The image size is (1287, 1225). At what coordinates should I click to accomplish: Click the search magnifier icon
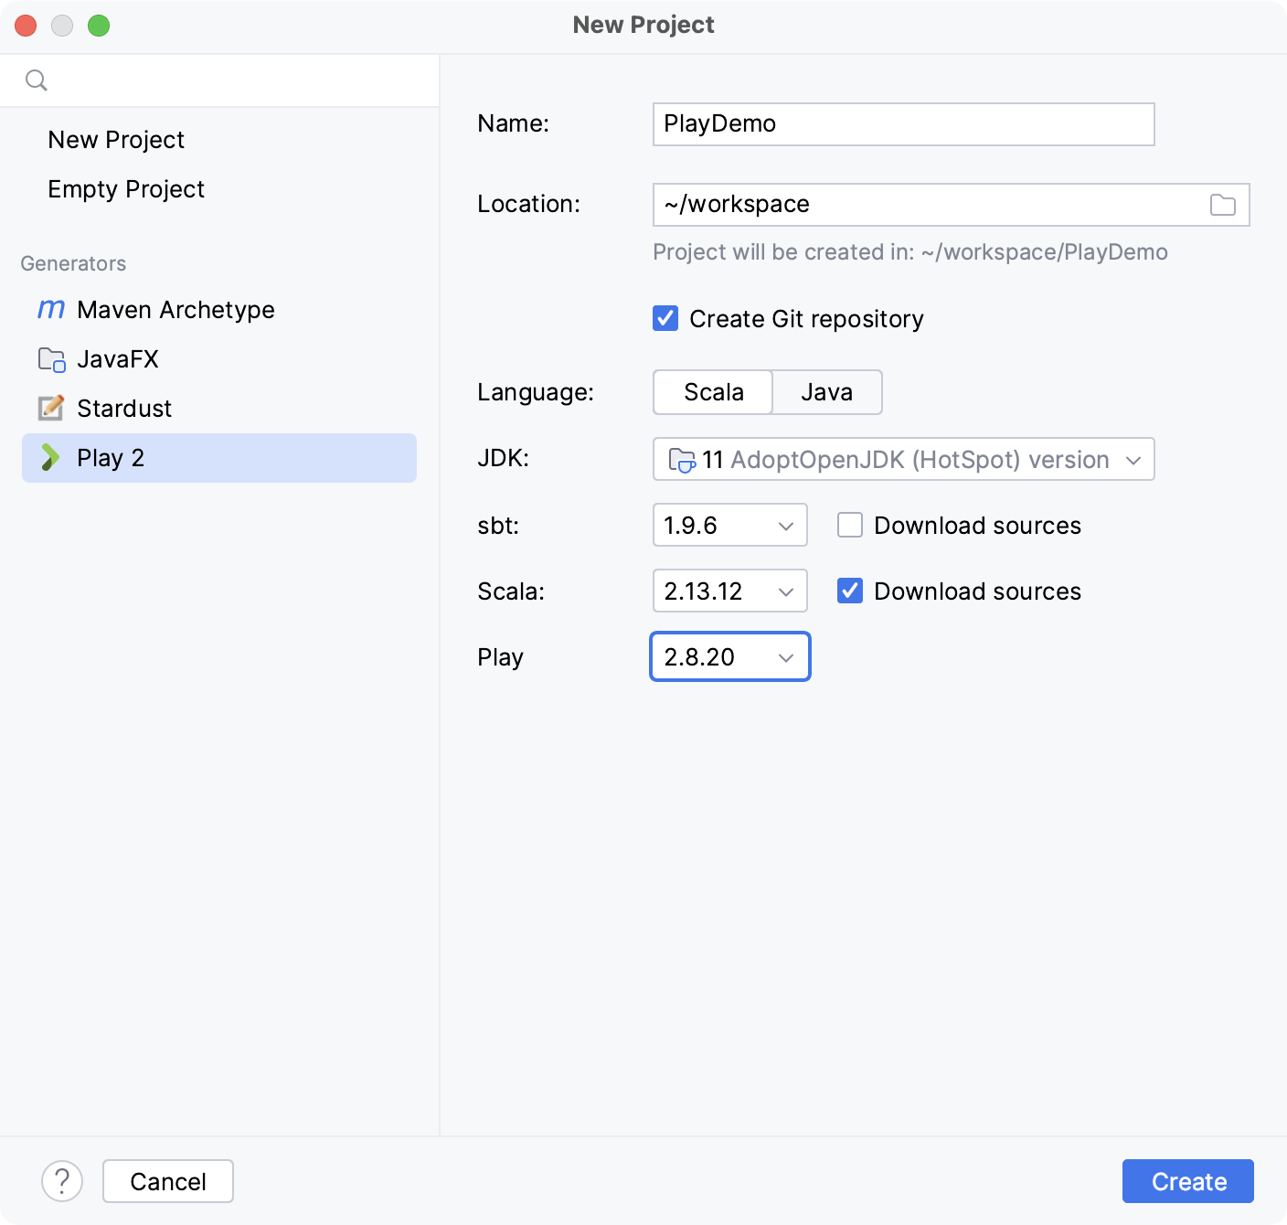pos(37,80)
